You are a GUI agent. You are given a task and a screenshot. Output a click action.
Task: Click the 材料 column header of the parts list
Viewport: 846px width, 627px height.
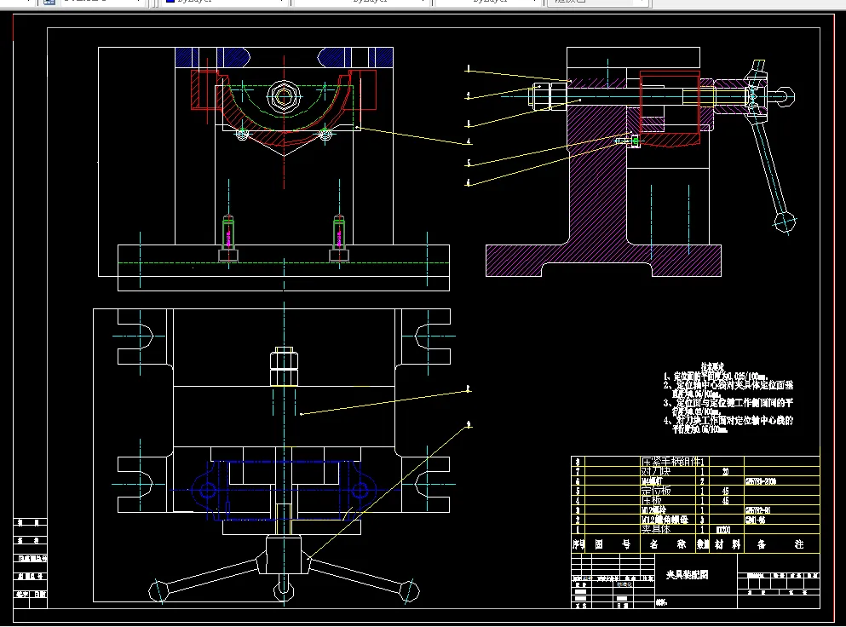coord(728,544)
